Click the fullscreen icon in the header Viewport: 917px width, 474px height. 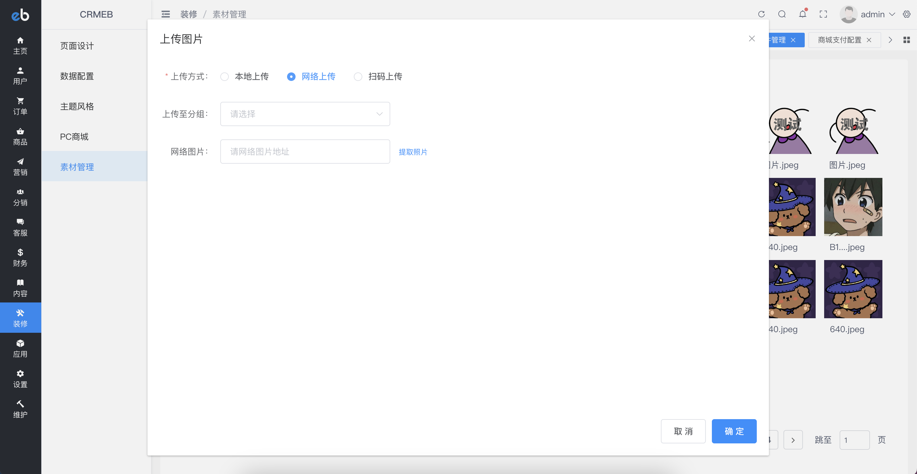coord(823,14)
